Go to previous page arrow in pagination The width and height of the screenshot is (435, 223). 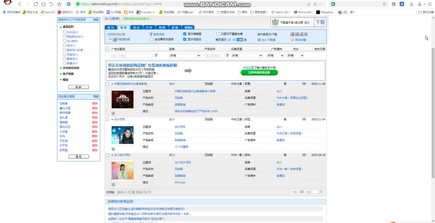coord(295,192)
